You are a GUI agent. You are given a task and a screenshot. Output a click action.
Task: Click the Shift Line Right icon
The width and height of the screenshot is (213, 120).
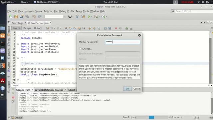[109, 28]
